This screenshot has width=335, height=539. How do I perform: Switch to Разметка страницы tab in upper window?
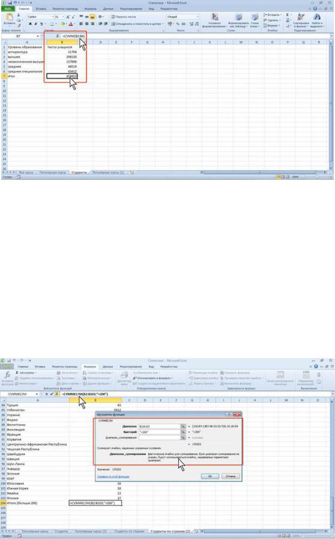tap(65, 8)
